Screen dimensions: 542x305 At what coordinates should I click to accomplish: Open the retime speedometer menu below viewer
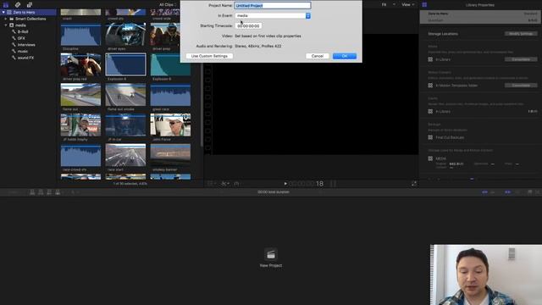coord(237,184)
